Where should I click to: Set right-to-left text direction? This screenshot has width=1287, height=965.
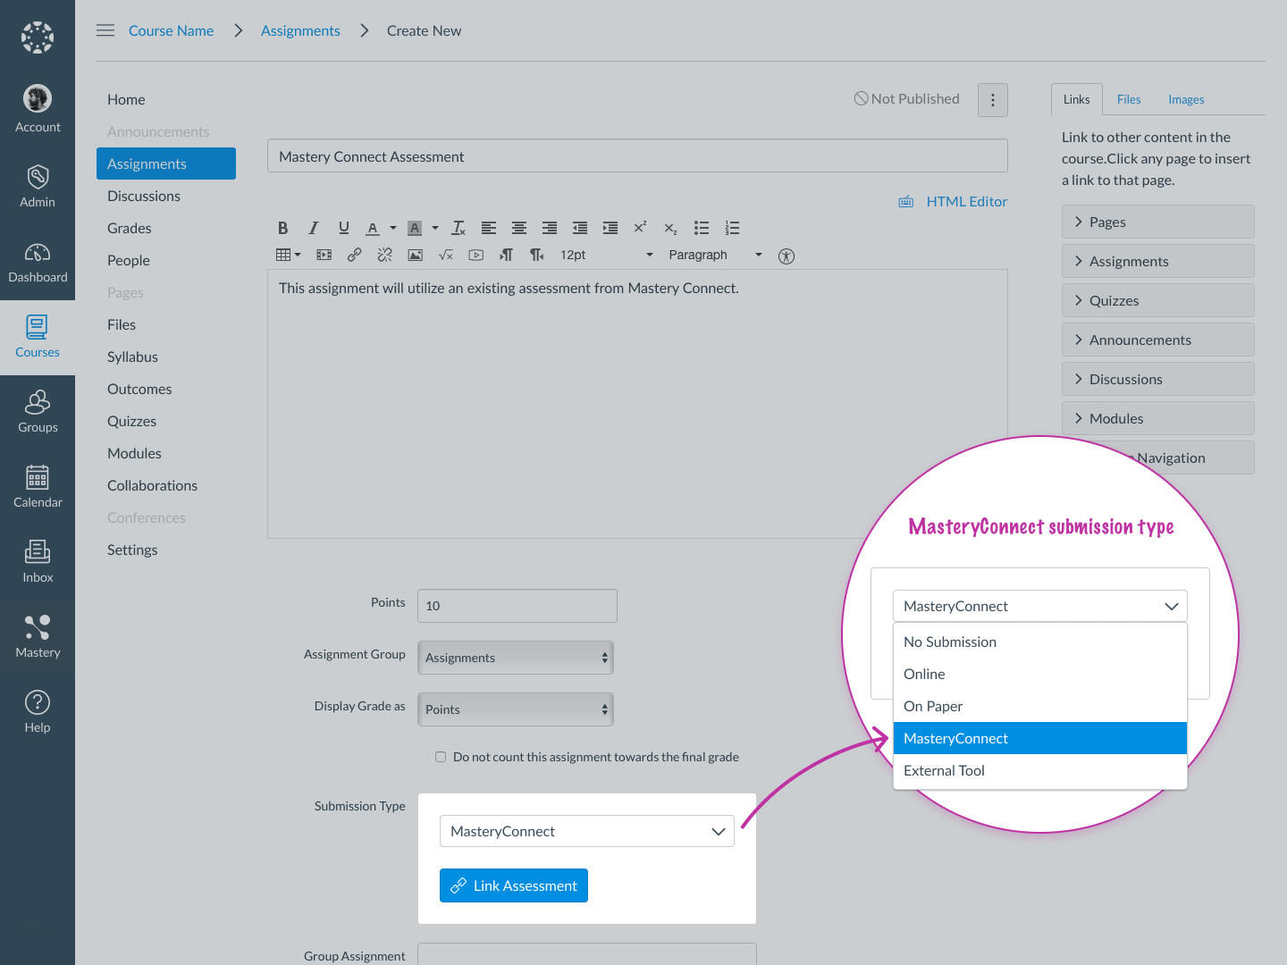coord(536,255)
